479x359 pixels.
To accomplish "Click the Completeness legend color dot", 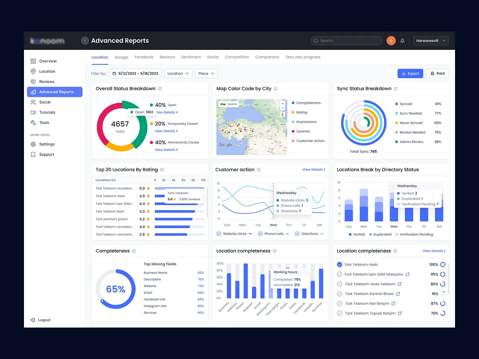I will [293, 103].
